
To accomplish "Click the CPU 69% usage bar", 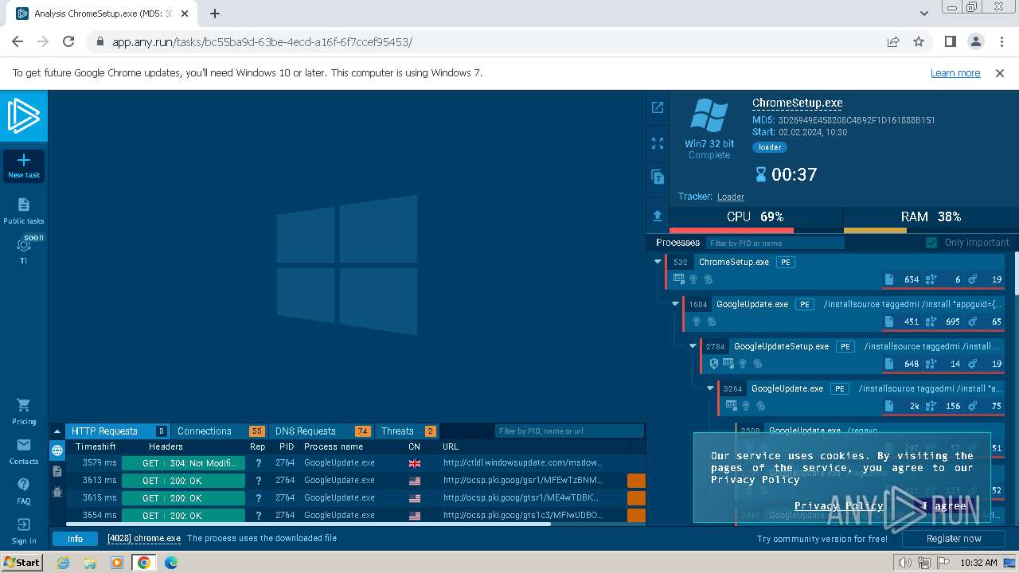I will pos(755,220).
